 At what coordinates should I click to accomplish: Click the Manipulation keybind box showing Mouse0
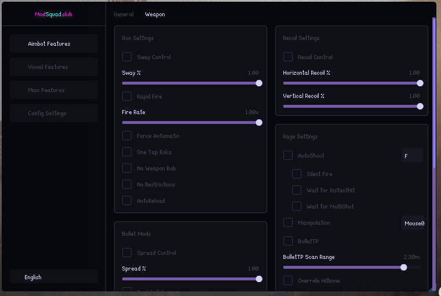[x=413, y=223]
